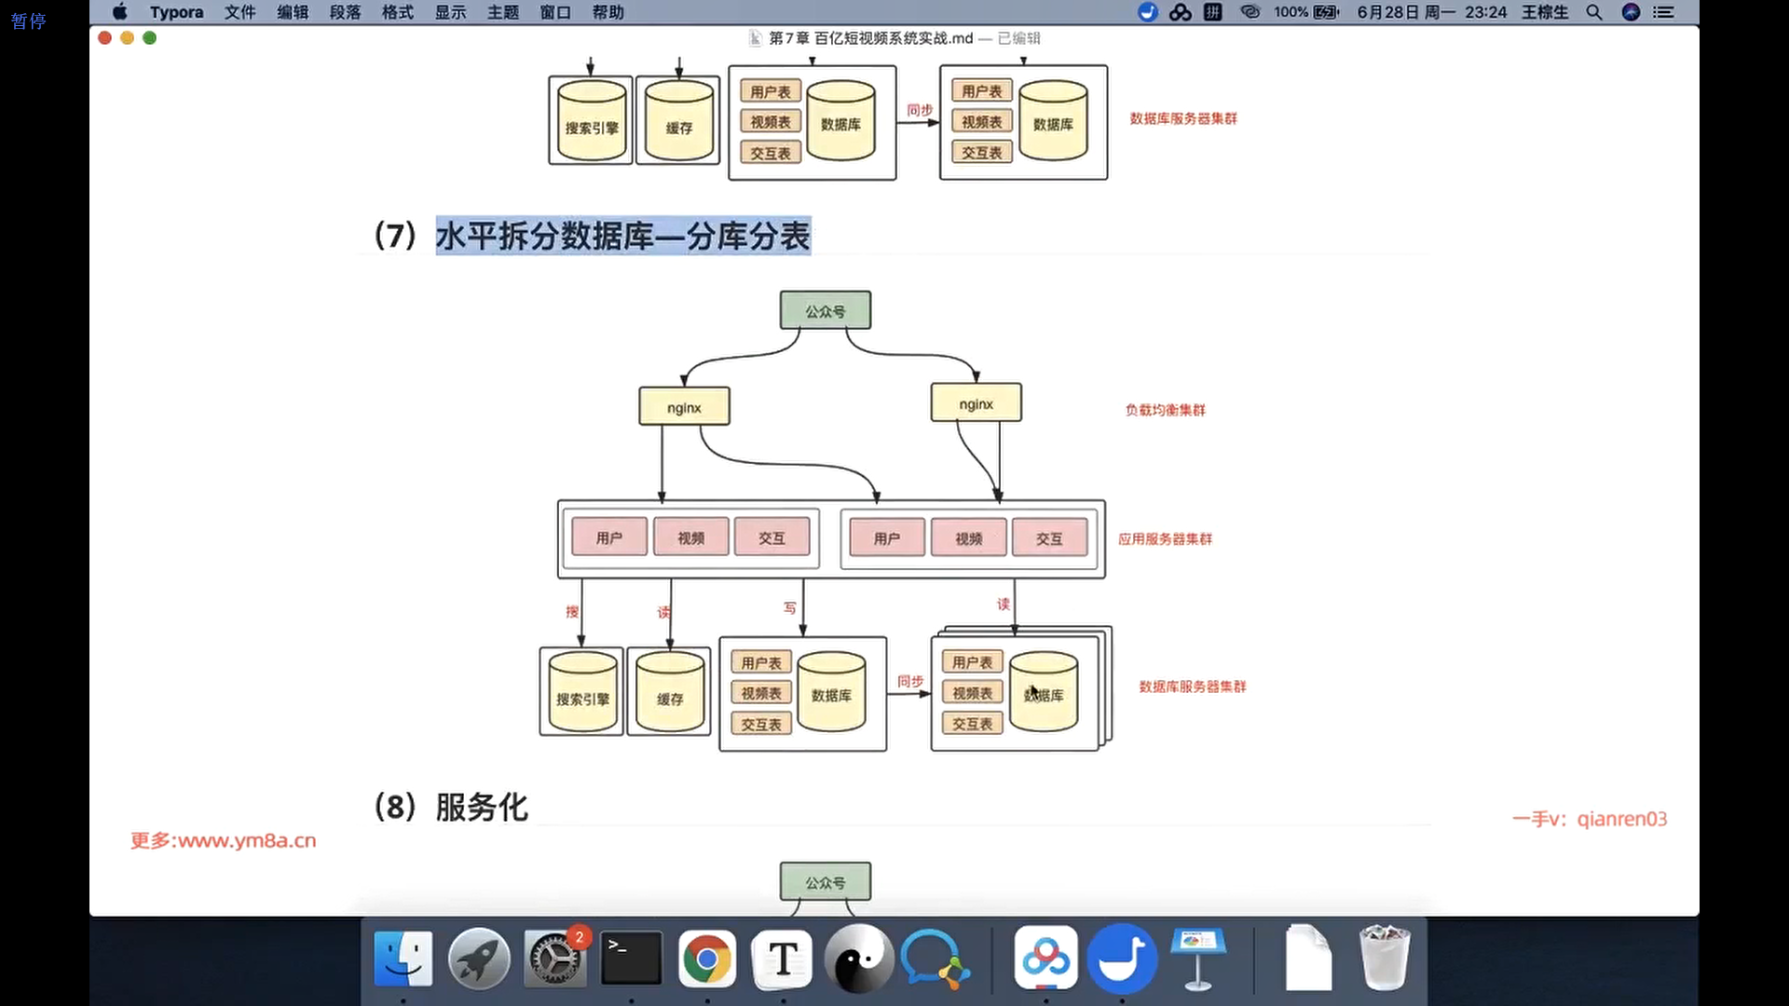Viewport: 1789px width, 1006px height.
Task: Open Notification Center list icon
Action: [1664, 12]
